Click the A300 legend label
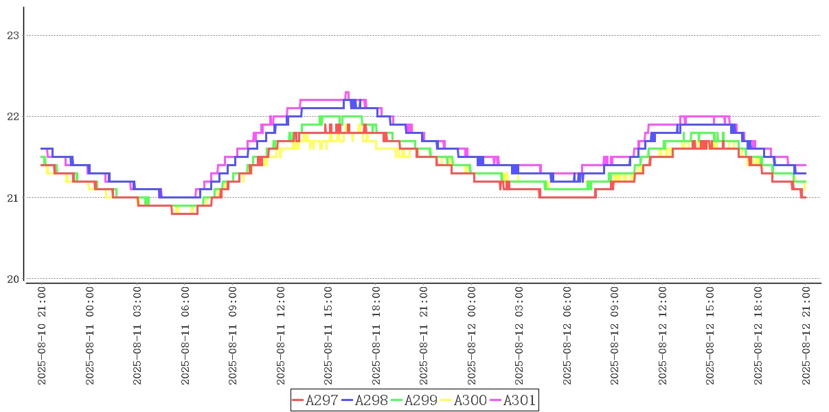 pyautogui.click(x=470, y=400)
